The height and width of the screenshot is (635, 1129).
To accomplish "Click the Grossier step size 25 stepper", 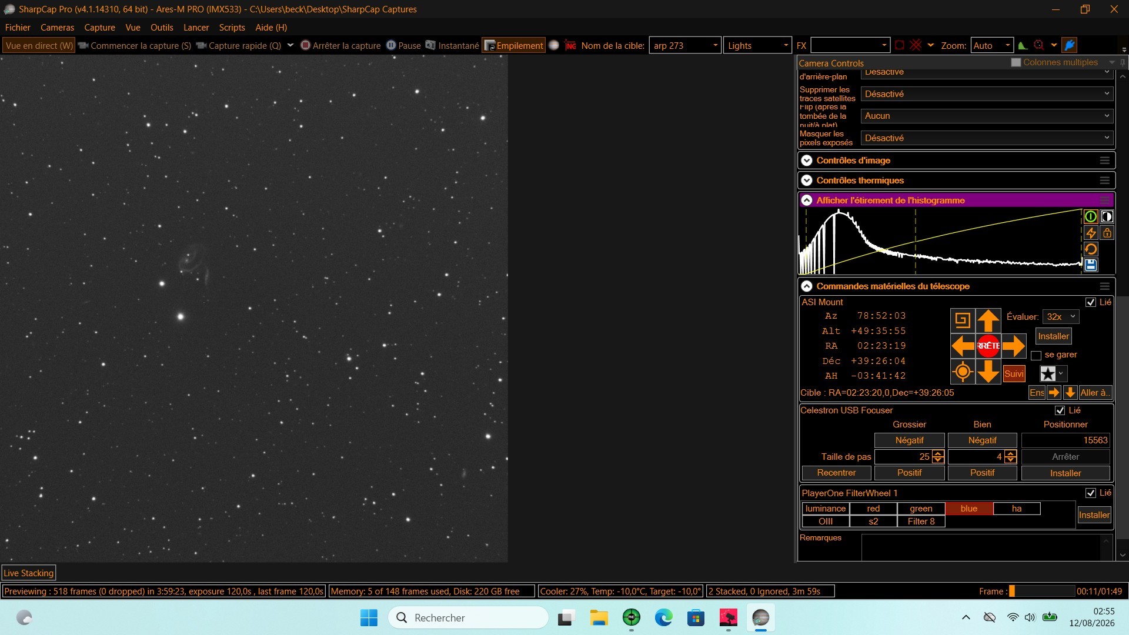I will point(938,457).
